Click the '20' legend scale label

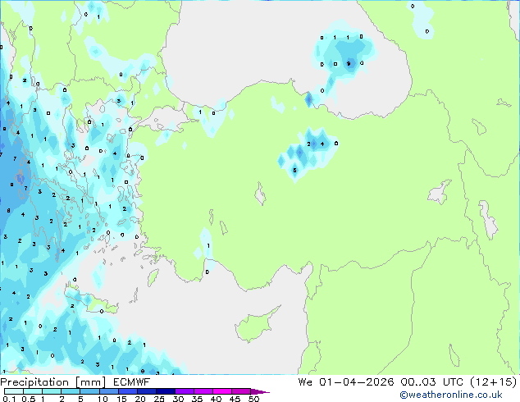click(140, 399)
